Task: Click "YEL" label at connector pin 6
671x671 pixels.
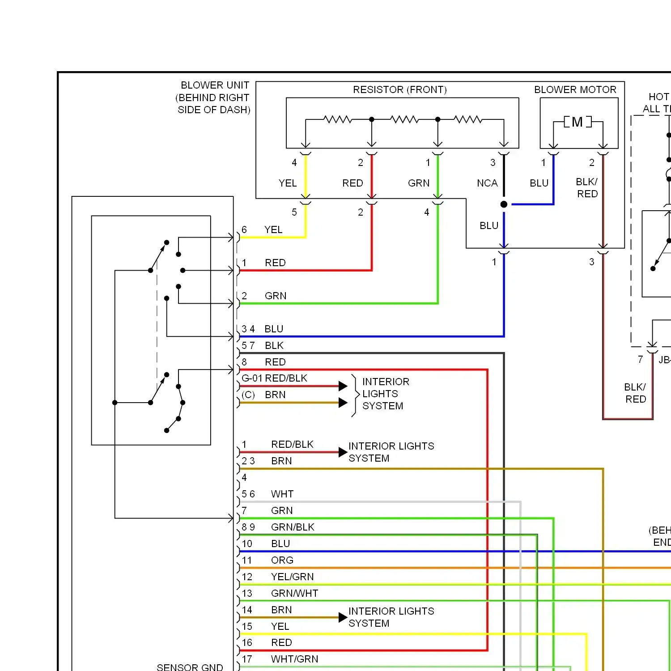Action: pos(273,229)
